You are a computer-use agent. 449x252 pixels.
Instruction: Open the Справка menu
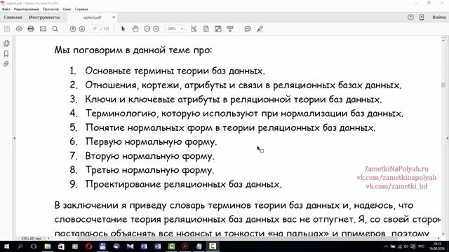81,9
